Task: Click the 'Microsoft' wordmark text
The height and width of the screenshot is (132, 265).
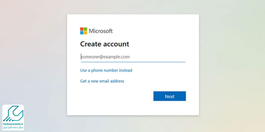Action: pyautogui.click(x=101, y=31)
